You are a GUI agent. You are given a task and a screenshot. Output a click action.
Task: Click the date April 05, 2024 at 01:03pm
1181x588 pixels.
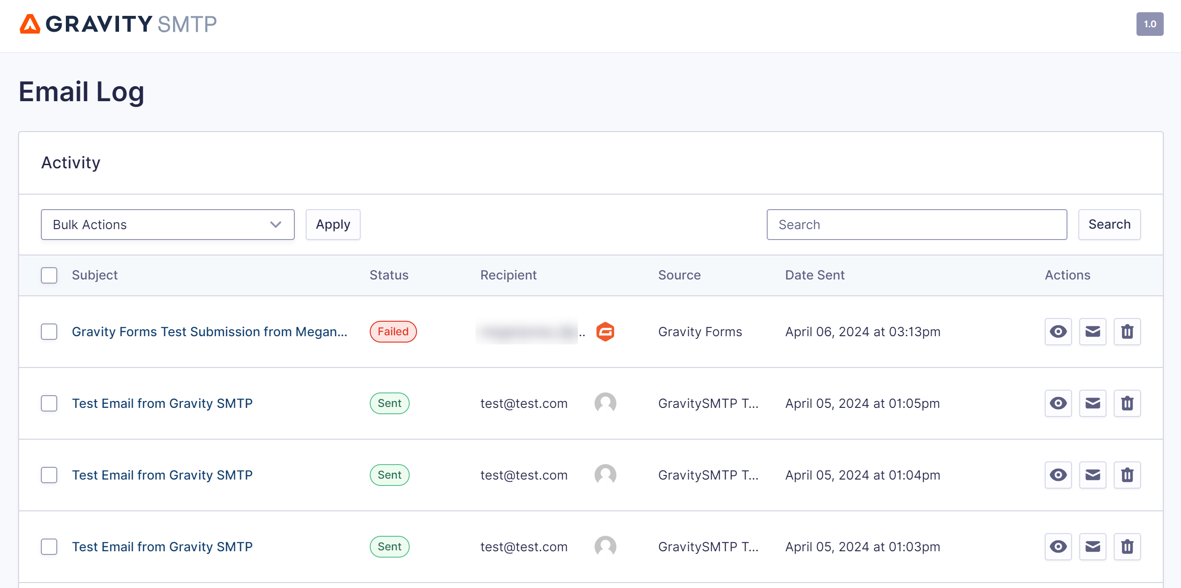point(863,547)
